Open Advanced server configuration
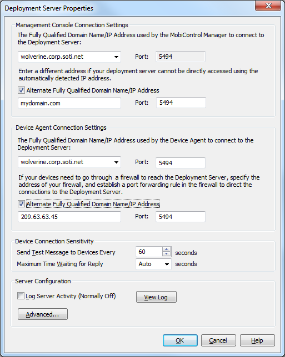Image resolution: width=285 pixels, height=357 pixels. [43, 314]
